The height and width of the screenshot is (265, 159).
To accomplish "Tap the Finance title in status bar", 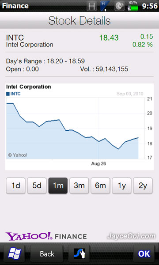I will click(15, 6).
